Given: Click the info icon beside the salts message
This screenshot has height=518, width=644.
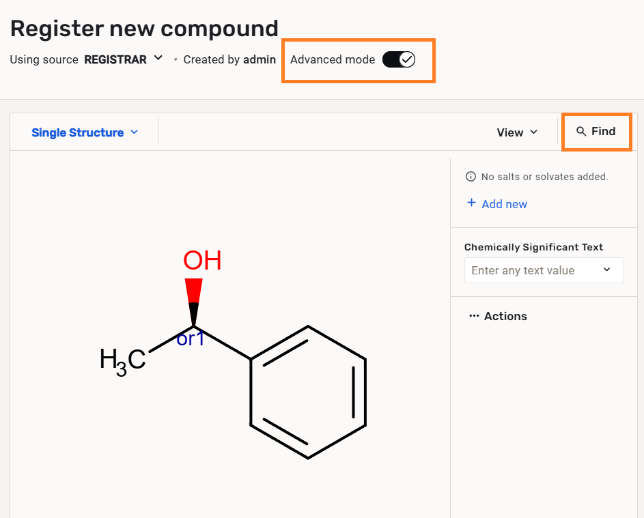Looking at the screenshot, I should tap(471, 177).
